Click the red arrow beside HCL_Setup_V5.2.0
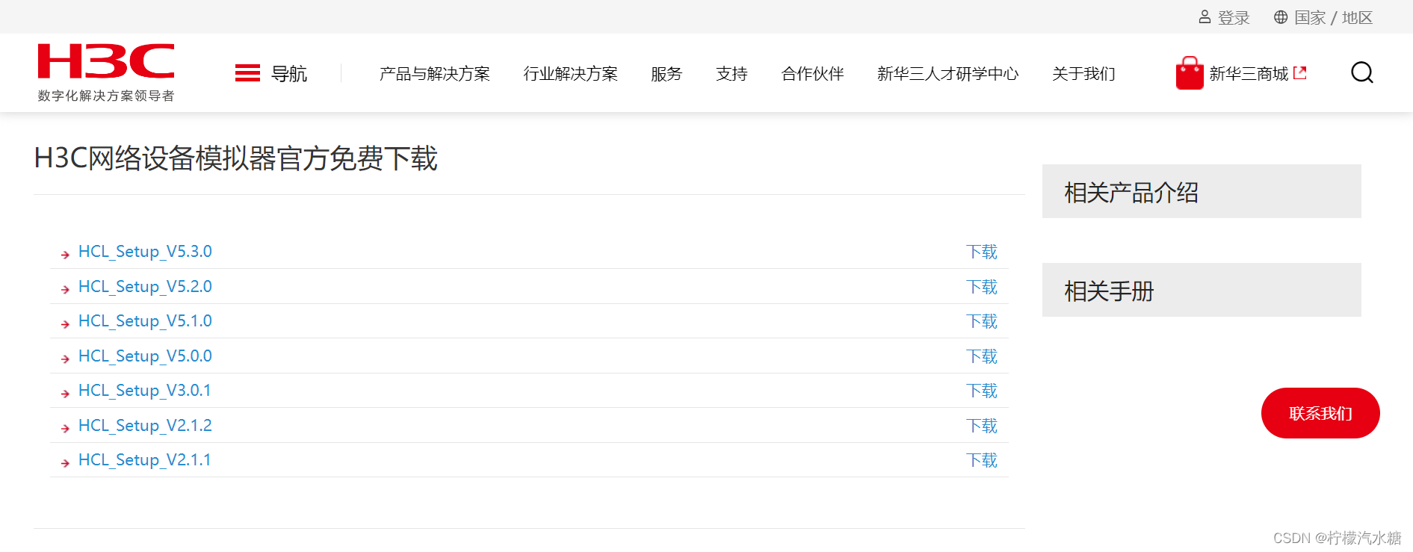 tap(65, 290)
